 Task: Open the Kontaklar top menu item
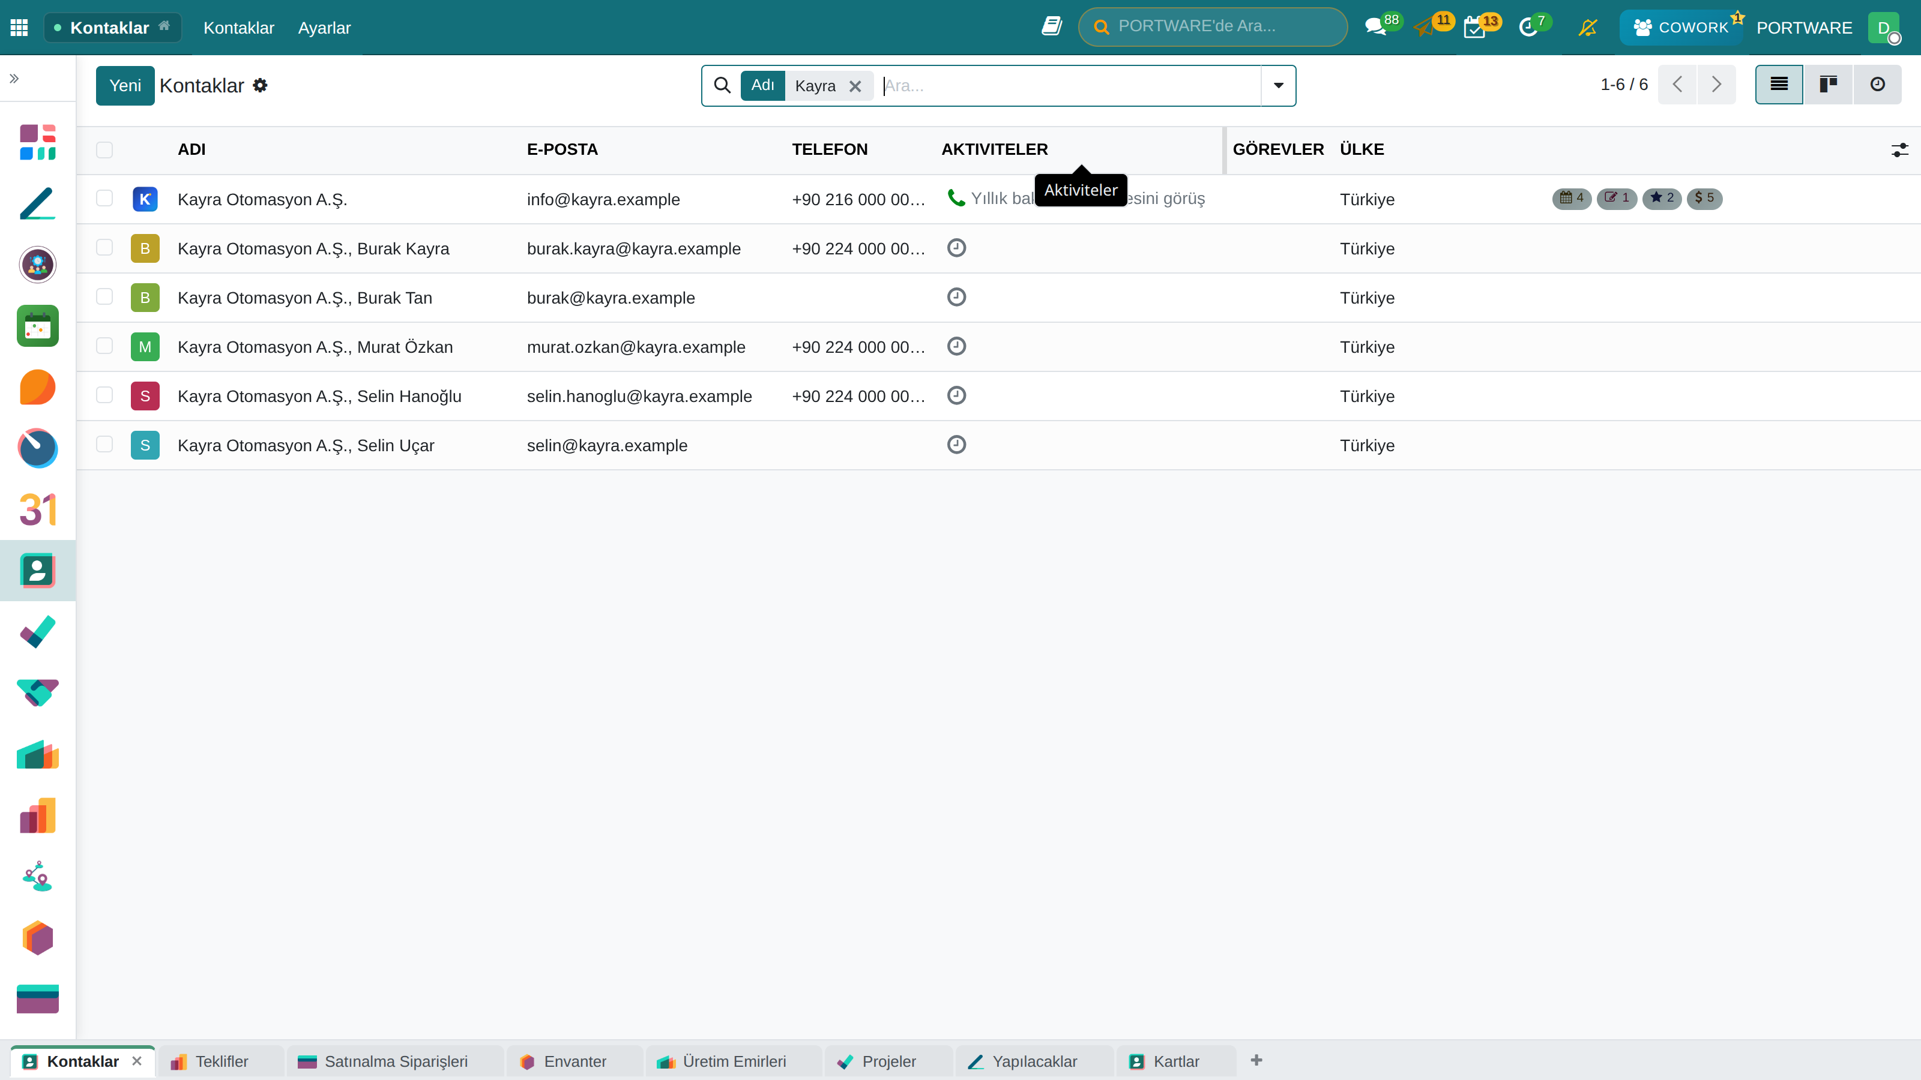[239, 28]
